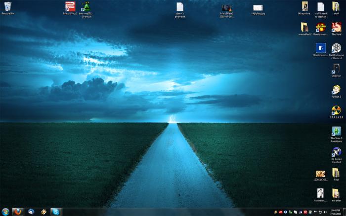Open the Recycle Bin
The height and width of the screenshot is (216, 346).
[7, 7]
